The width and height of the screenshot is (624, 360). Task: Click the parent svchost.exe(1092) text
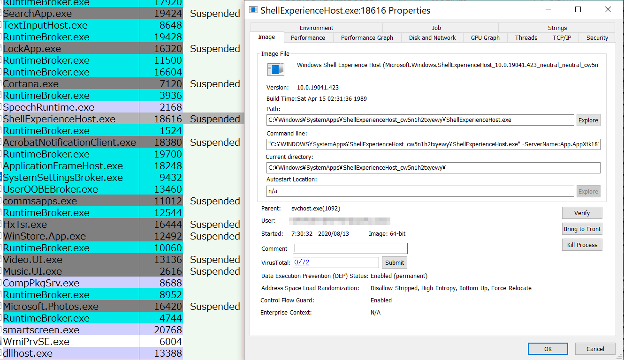(x=316, y=209)
